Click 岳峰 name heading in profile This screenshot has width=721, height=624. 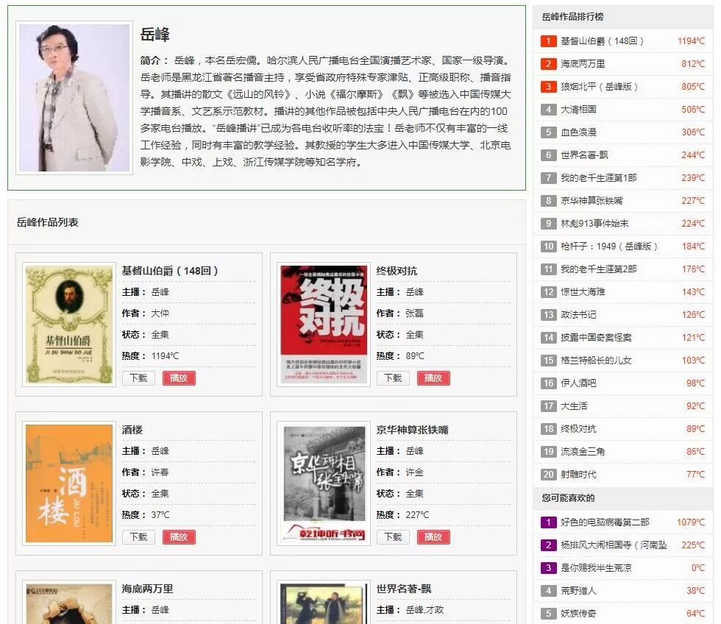click(155, 35)
